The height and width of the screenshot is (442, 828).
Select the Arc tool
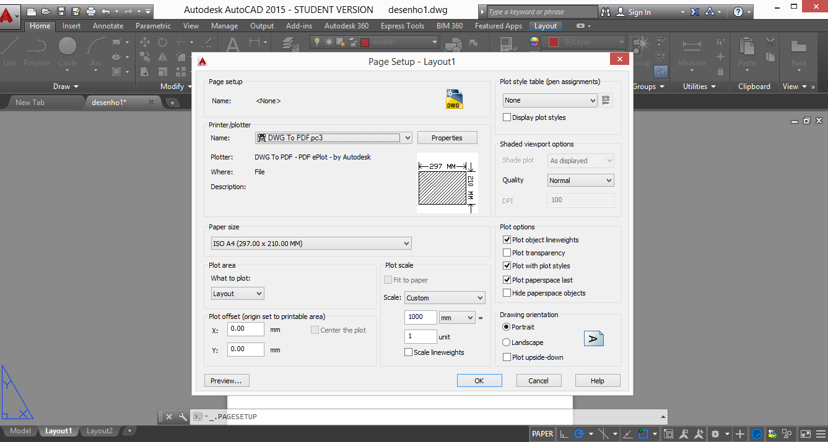coord(96,53)
